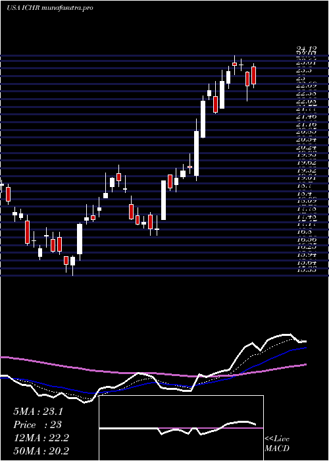Click the 18.7 price axis label
Viewport: 329px width, 461px height.
(306, 186)
